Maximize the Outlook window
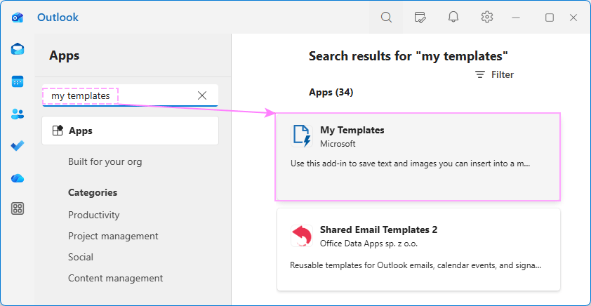The height and width of the screenshot is (306, 591). [x=550, y=18]
